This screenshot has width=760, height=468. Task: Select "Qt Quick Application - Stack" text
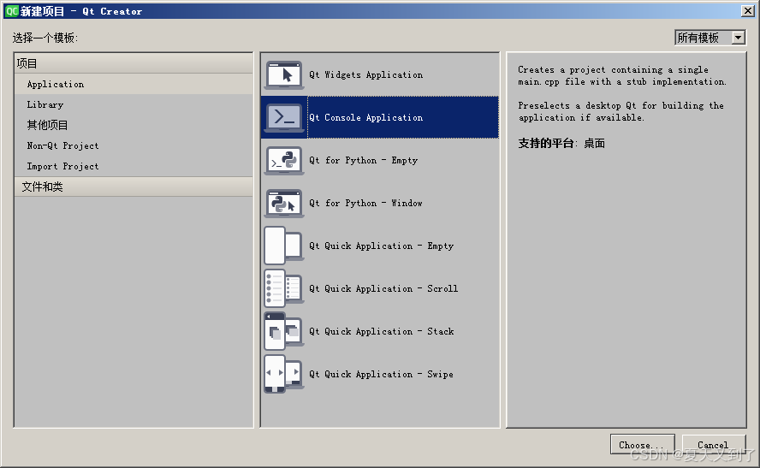click(382, 331)
